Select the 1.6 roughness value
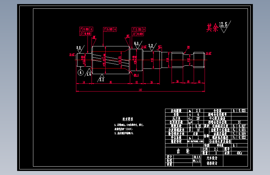The width and height of the screenshot is (270, 175). 89,74
